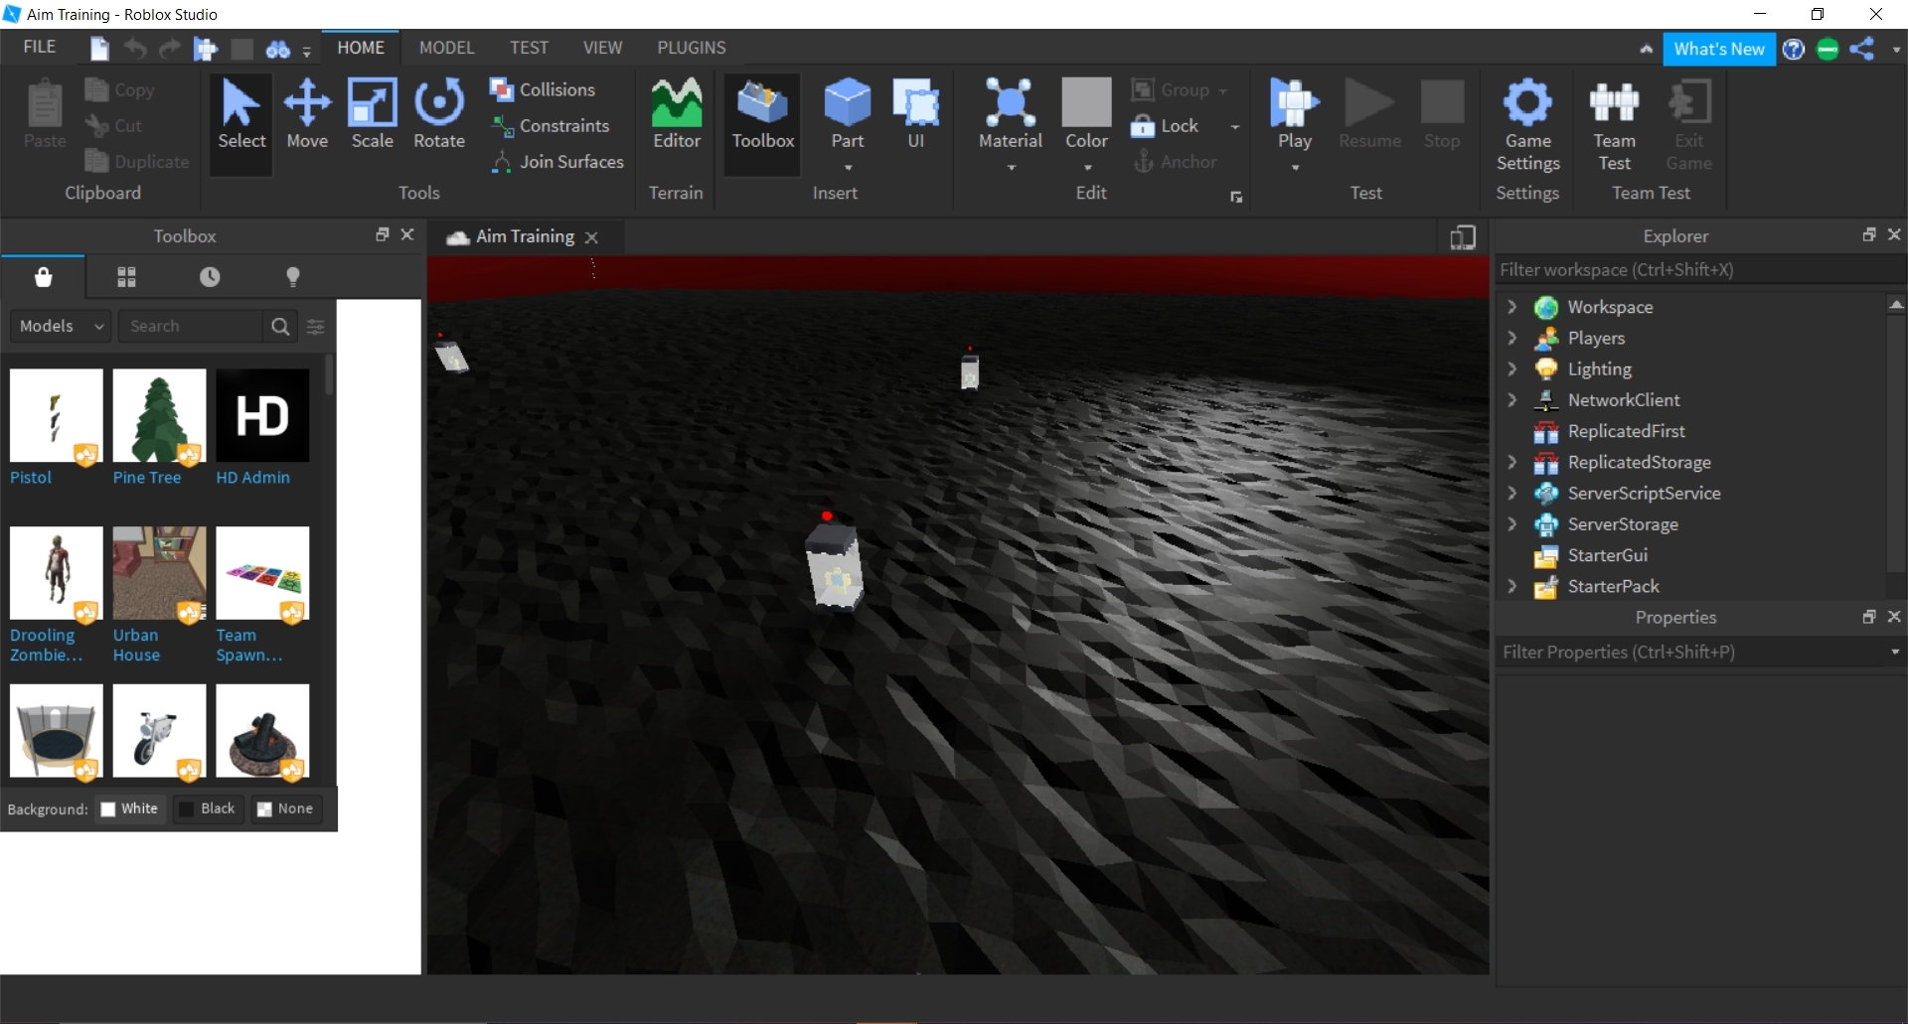
Task: Set toolbox background to Black
Action: (207, 808)
